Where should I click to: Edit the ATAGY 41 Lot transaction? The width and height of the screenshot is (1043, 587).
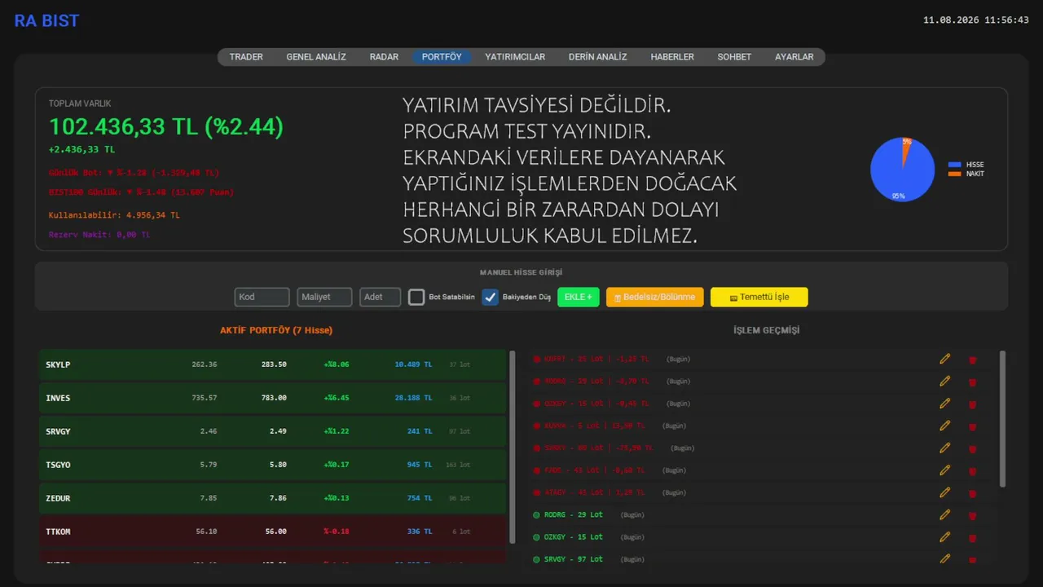coord(945,492)
